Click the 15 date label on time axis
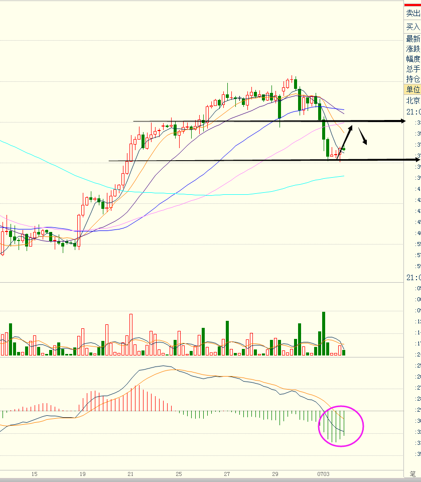This screenshot has height=482, width=421. point(35,474)
